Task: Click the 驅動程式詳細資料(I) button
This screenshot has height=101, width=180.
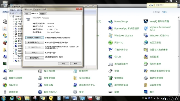Action: pos(34,38)
